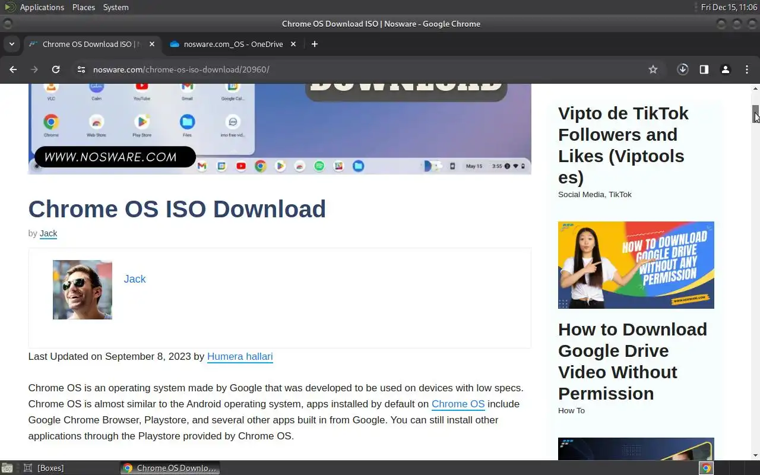Switch to nosware.com_OS - OneDrive tab
The height and width of the screenshot is (475, 760).
tap(233, 44)
